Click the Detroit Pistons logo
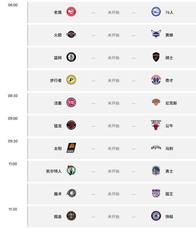Viewport: 196px width, 228px height. 71,103
